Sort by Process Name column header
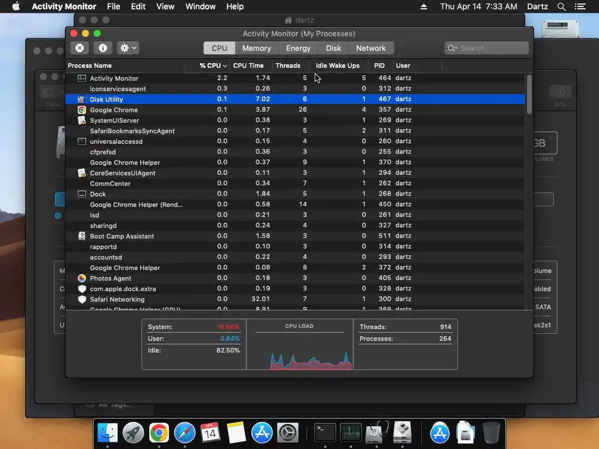The width and height of the screenshot is (599, 449). (x=125, y=65)
